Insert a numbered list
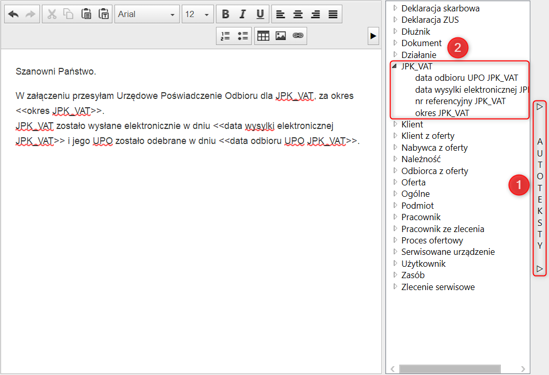This screenshot has width=549, height=375. coord(225,36)
